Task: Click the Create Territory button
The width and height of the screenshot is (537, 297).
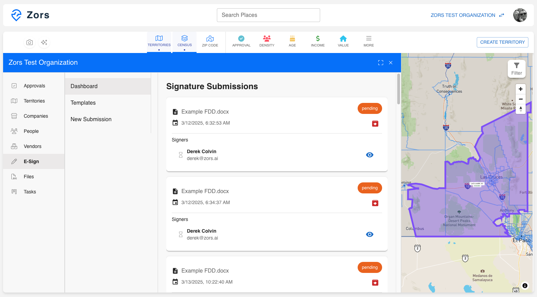Action: pyautogui.click(x=502, y=42)
